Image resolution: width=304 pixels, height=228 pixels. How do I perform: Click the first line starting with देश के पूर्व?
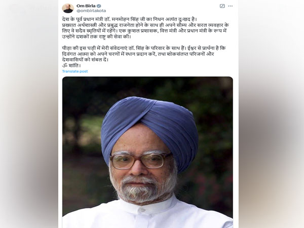click(x=130, y=19)
